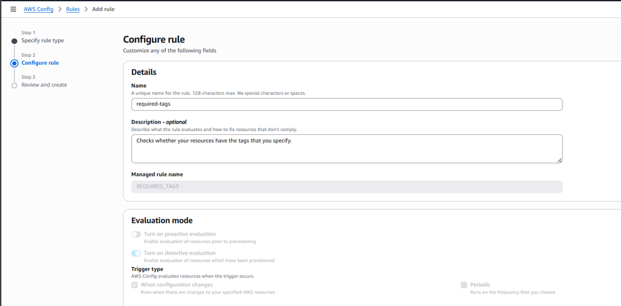The width and height of the screenshot is (621, 306).
Task: Click the Evaluation mode section heading
Action: [162, 220]
